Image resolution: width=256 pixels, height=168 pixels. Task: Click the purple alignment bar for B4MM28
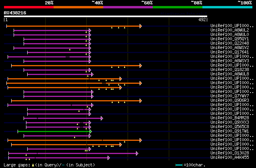tap(62, 118)
